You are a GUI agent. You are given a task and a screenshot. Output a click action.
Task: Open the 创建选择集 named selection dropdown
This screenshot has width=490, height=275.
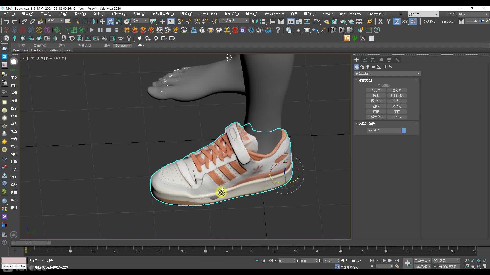click(x=234, y=21)
